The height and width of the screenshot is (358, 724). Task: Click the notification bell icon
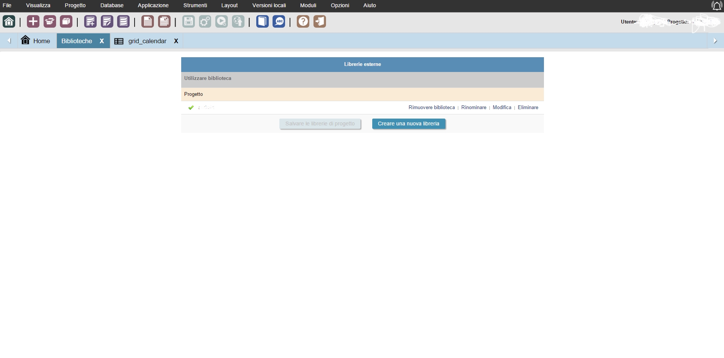[x=716, y=6]
